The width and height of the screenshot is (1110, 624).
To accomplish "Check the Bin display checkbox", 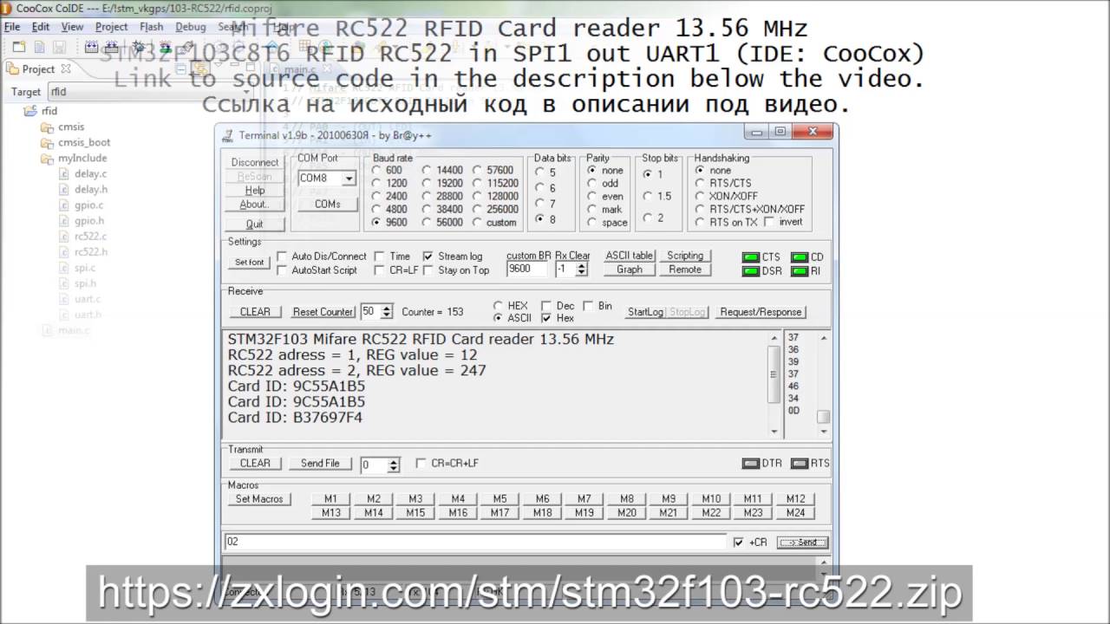I will [589, 306].
